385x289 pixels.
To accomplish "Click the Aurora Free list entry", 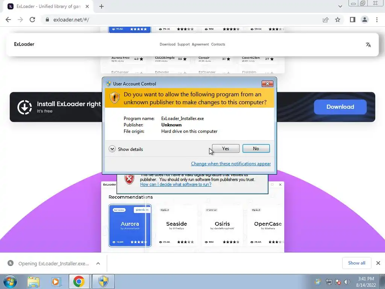I will click(x=127, y=59).
